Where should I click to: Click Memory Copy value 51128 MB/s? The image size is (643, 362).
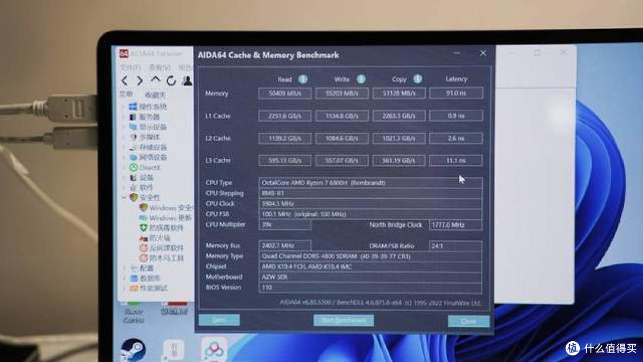(398, 93)
